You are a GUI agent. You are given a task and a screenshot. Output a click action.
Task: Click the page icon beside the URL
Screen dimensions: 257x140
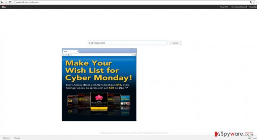pos(15,2)
